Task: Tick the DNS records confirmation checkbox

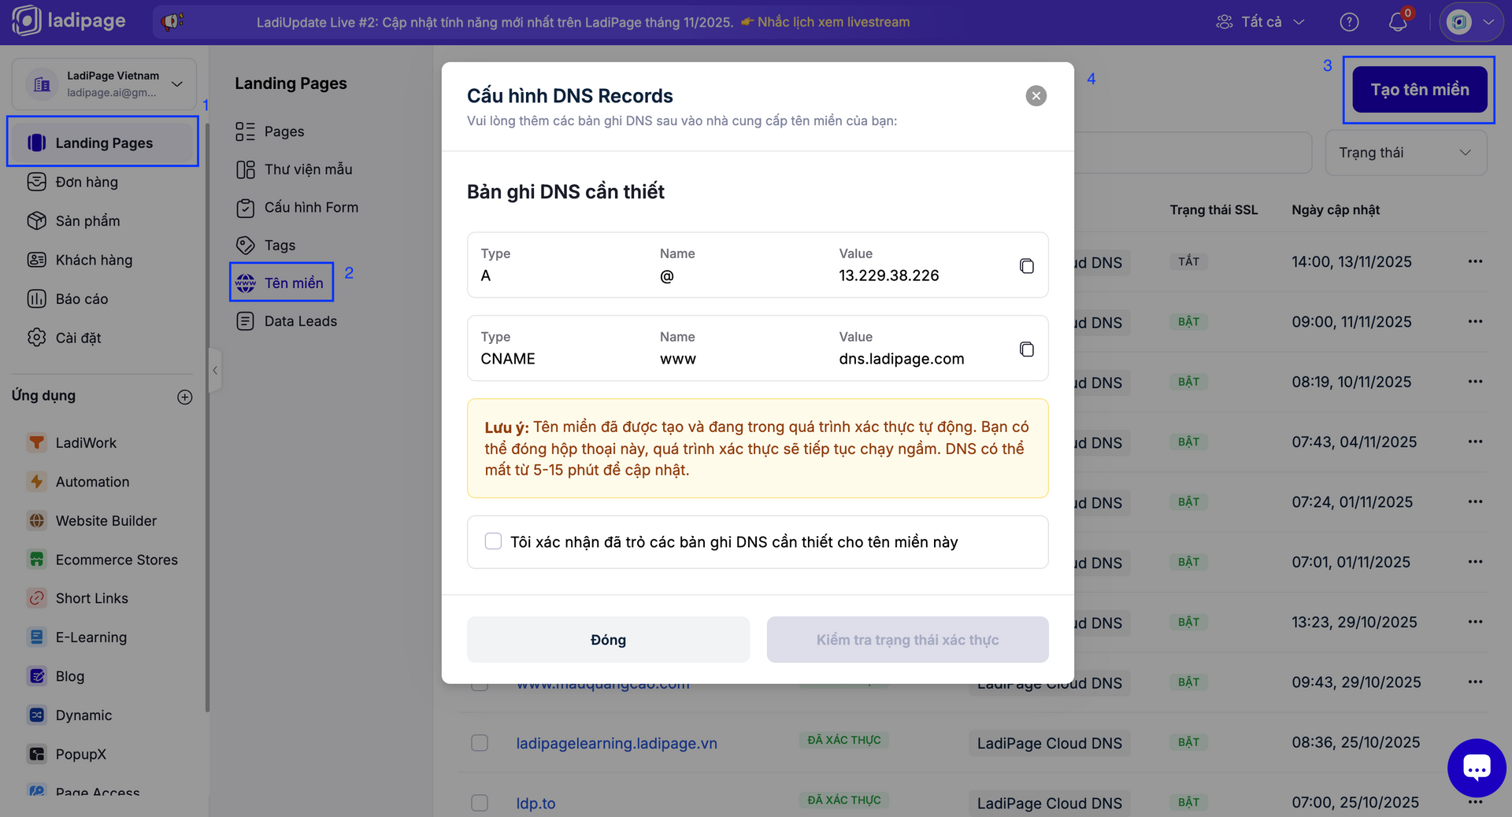Action: [x=494, y=542]
